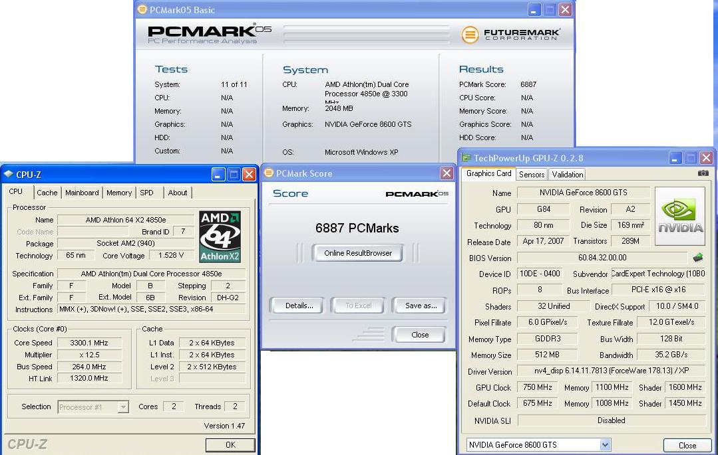Select the CPU tab in CPU-Z
Viewport: 718px width, 455px height.
point(16,191)
